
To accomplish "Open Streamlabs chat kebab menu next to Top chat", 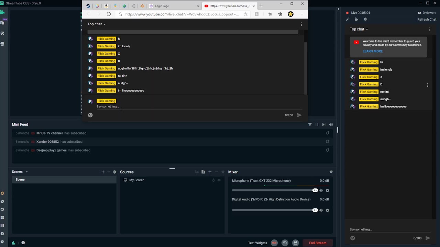I will pyautogui.click(x=430, y=29).
